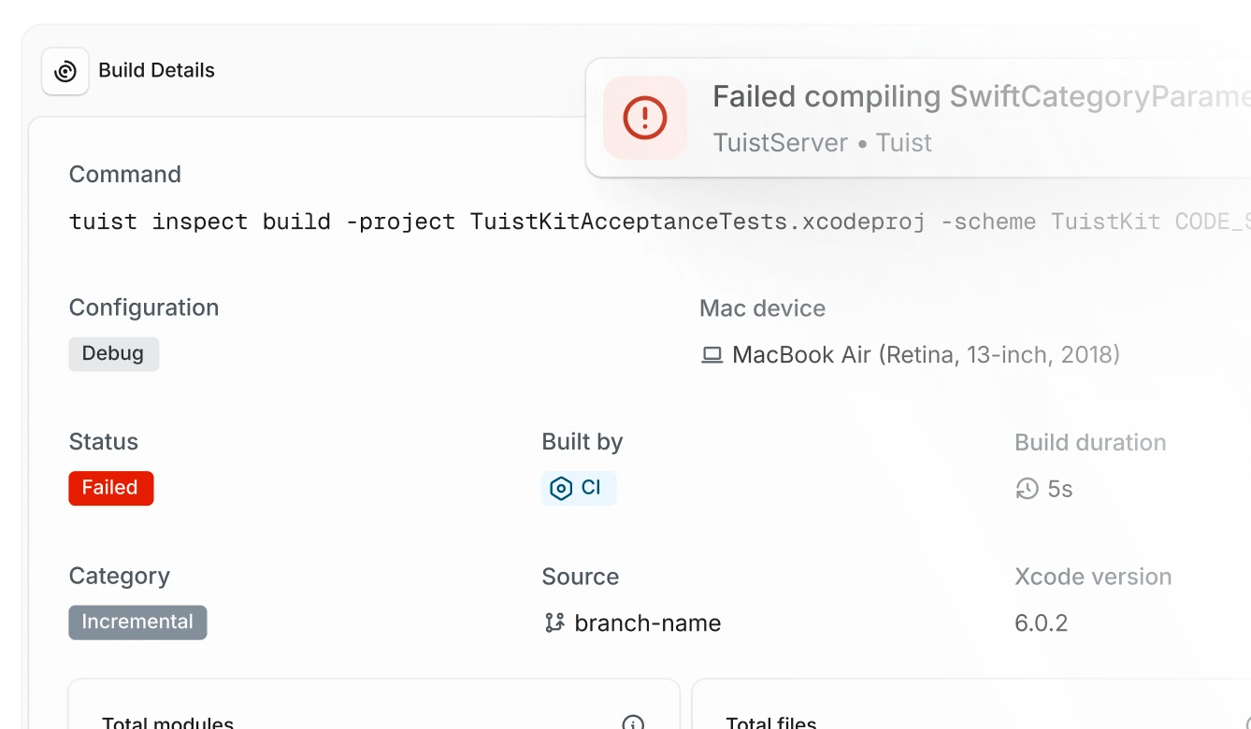Click the Build Details page title
The image size is (1251, 729).
[x=156, y=71]
